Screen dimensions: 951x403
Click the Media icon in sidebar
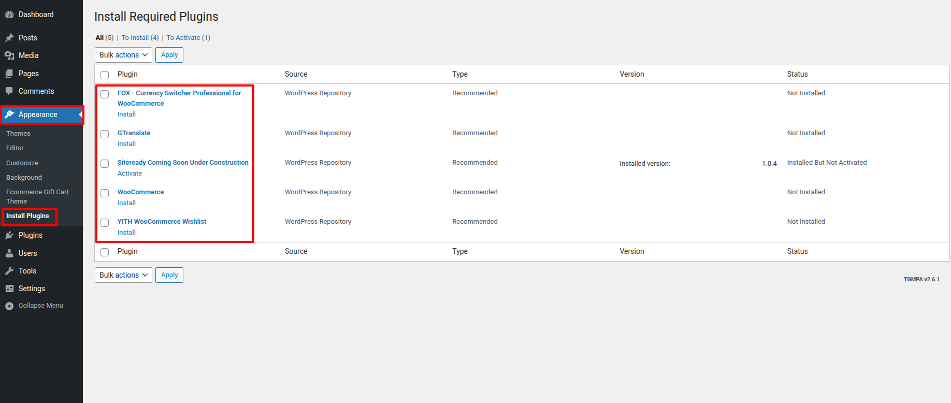point(9,55)
